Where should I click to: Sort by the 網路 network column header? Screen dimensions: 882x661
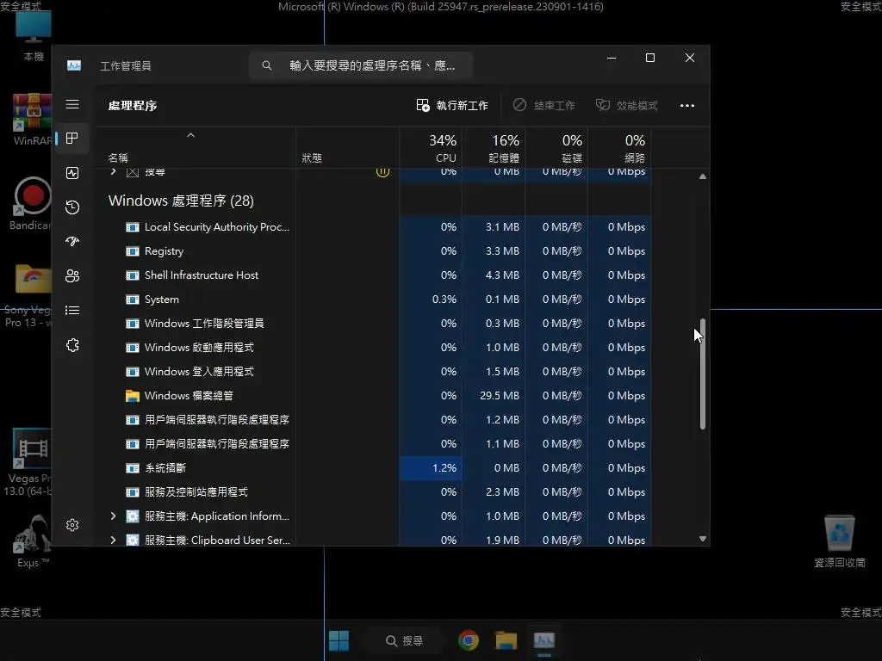pos(619,148)
